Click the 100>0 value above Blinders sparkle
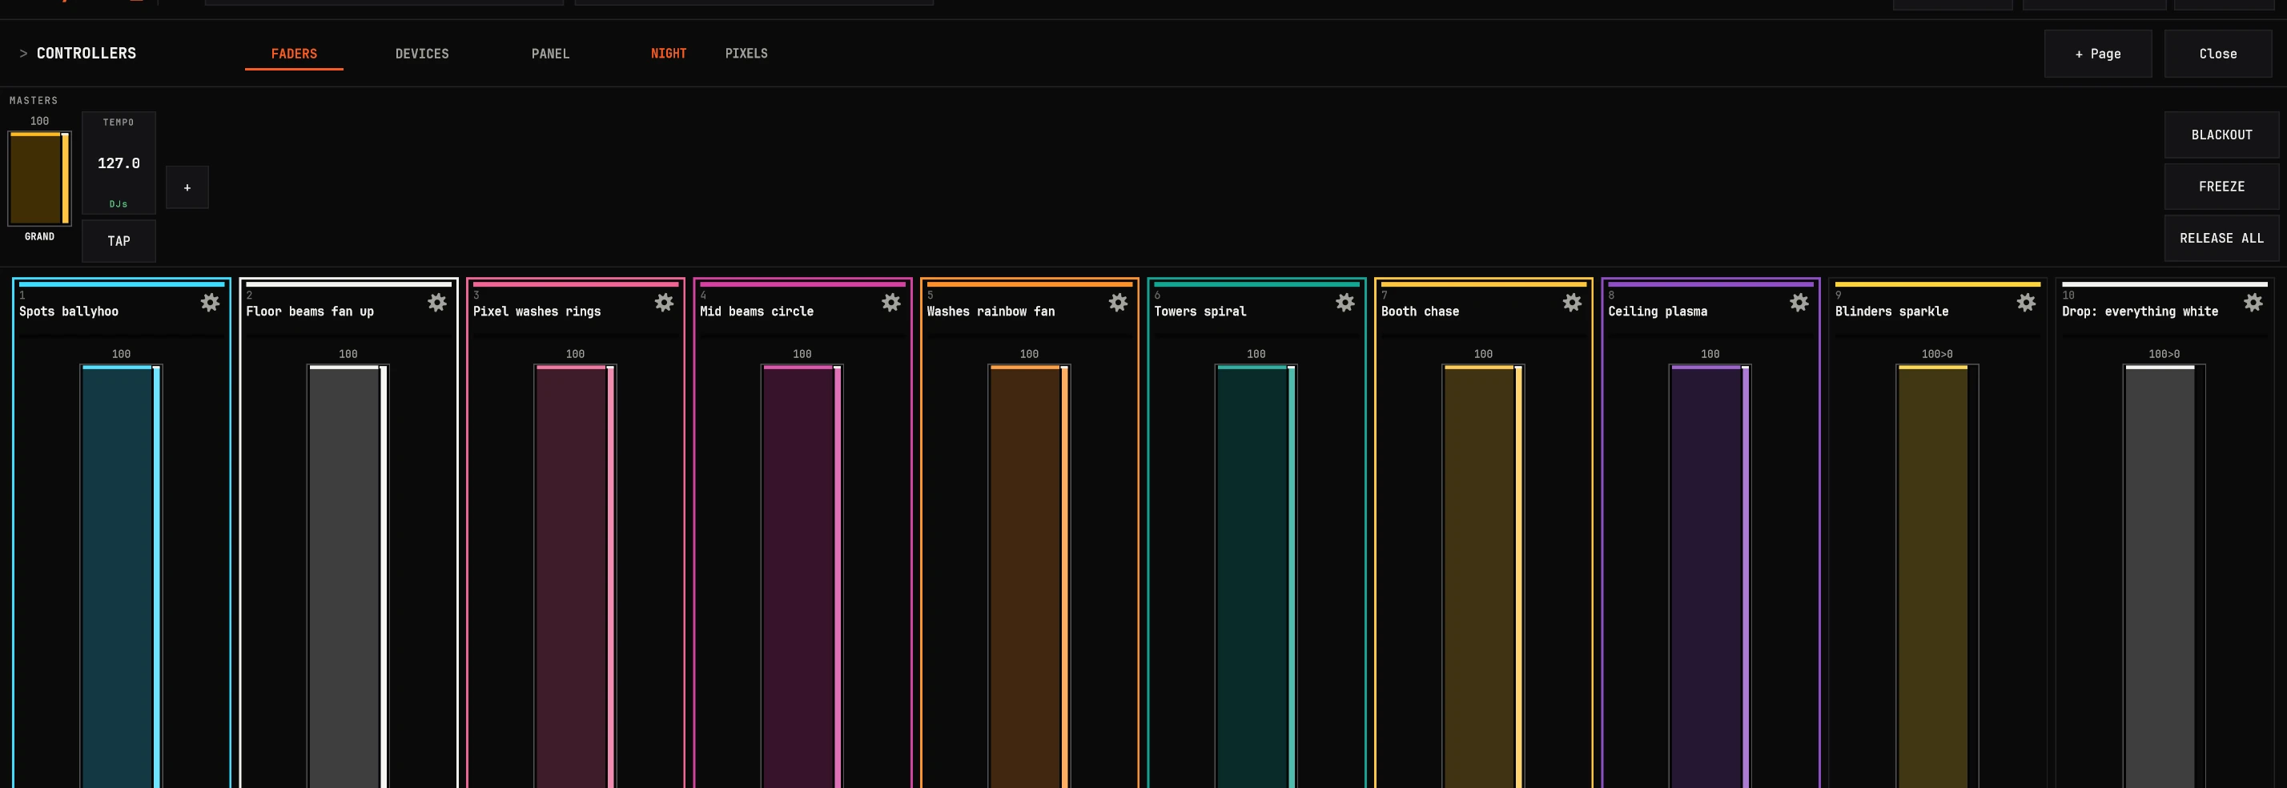2287x788 pixels. [x=1937, y=354]
